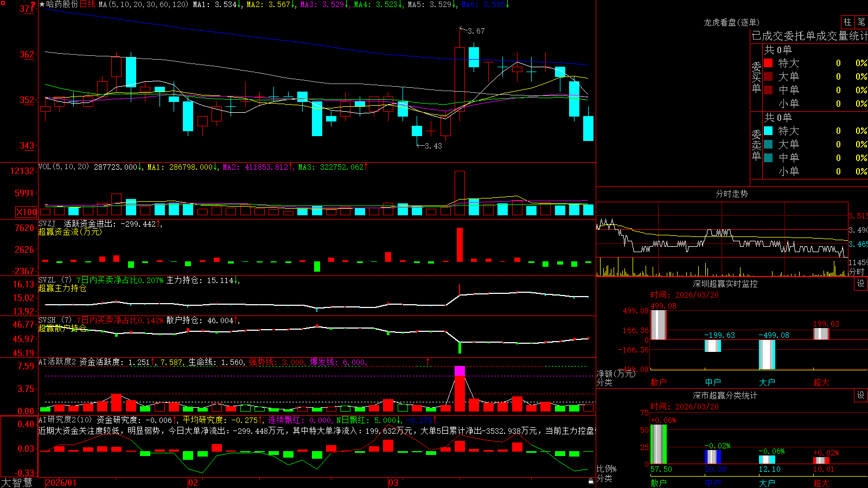Screen dimensions: 868x488
Task: Click the small red square corner icon
Action: click(2, 2)
